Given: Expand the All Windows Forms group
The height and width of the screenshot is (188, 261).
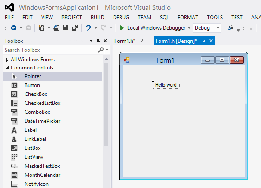Looking at the screenshot, I should tap(7, 60).
